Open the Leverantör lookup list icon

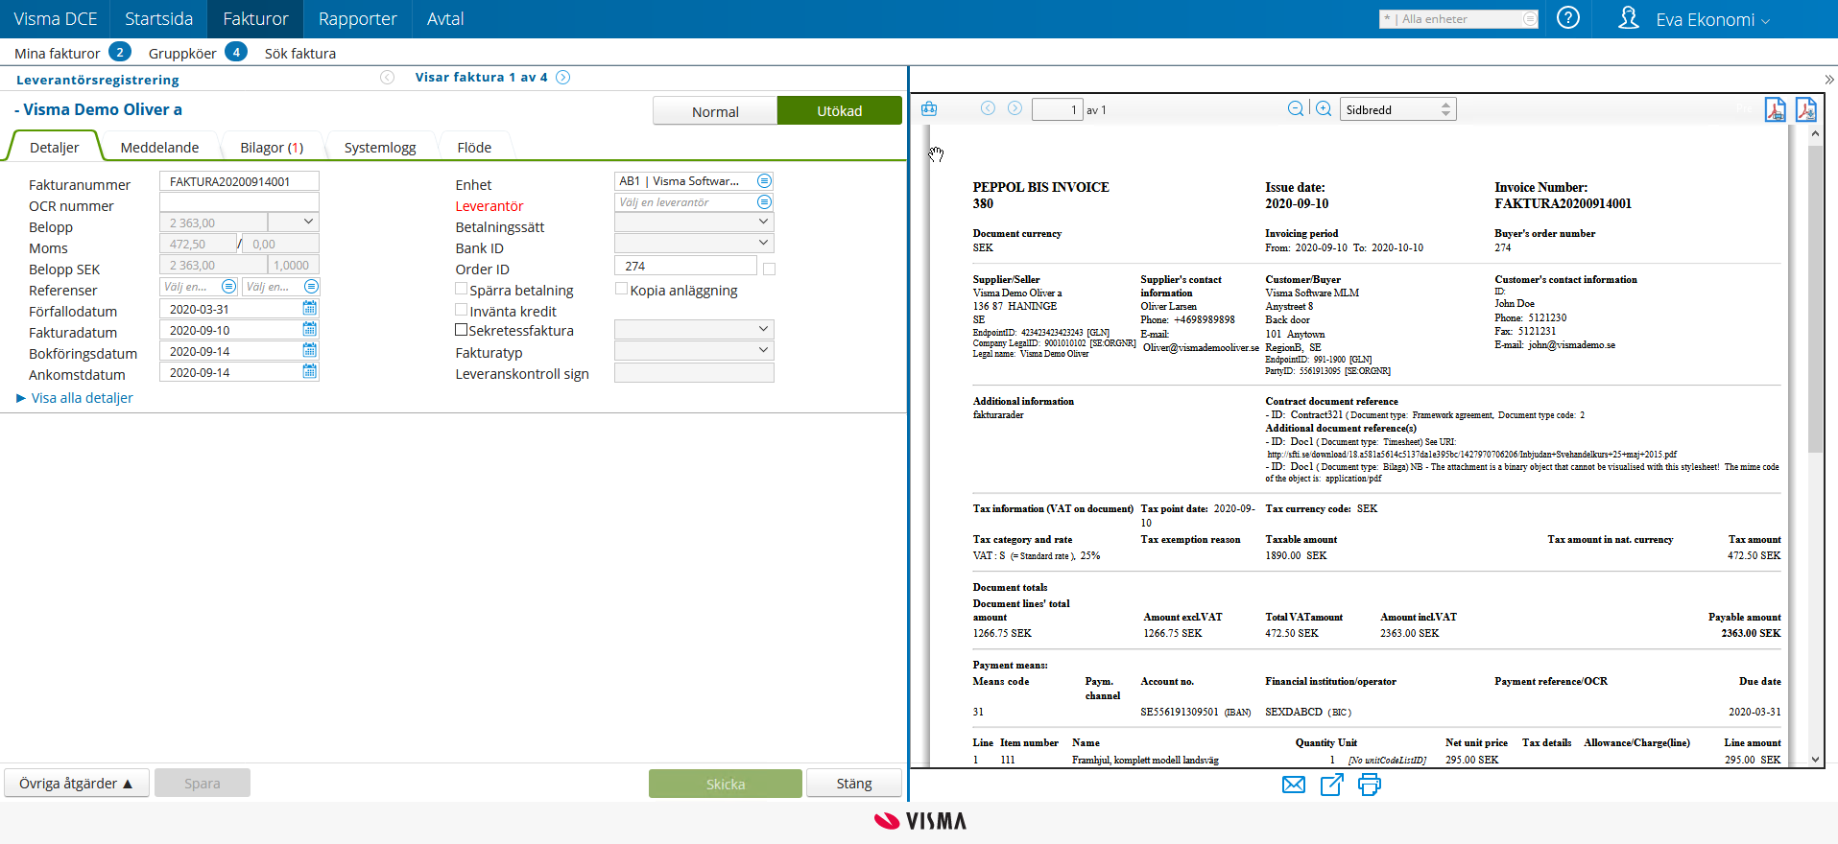764,202
